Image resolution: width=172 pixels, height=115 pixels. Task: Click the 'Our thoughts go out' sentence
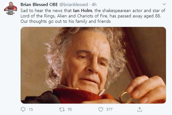coord(66,21)
